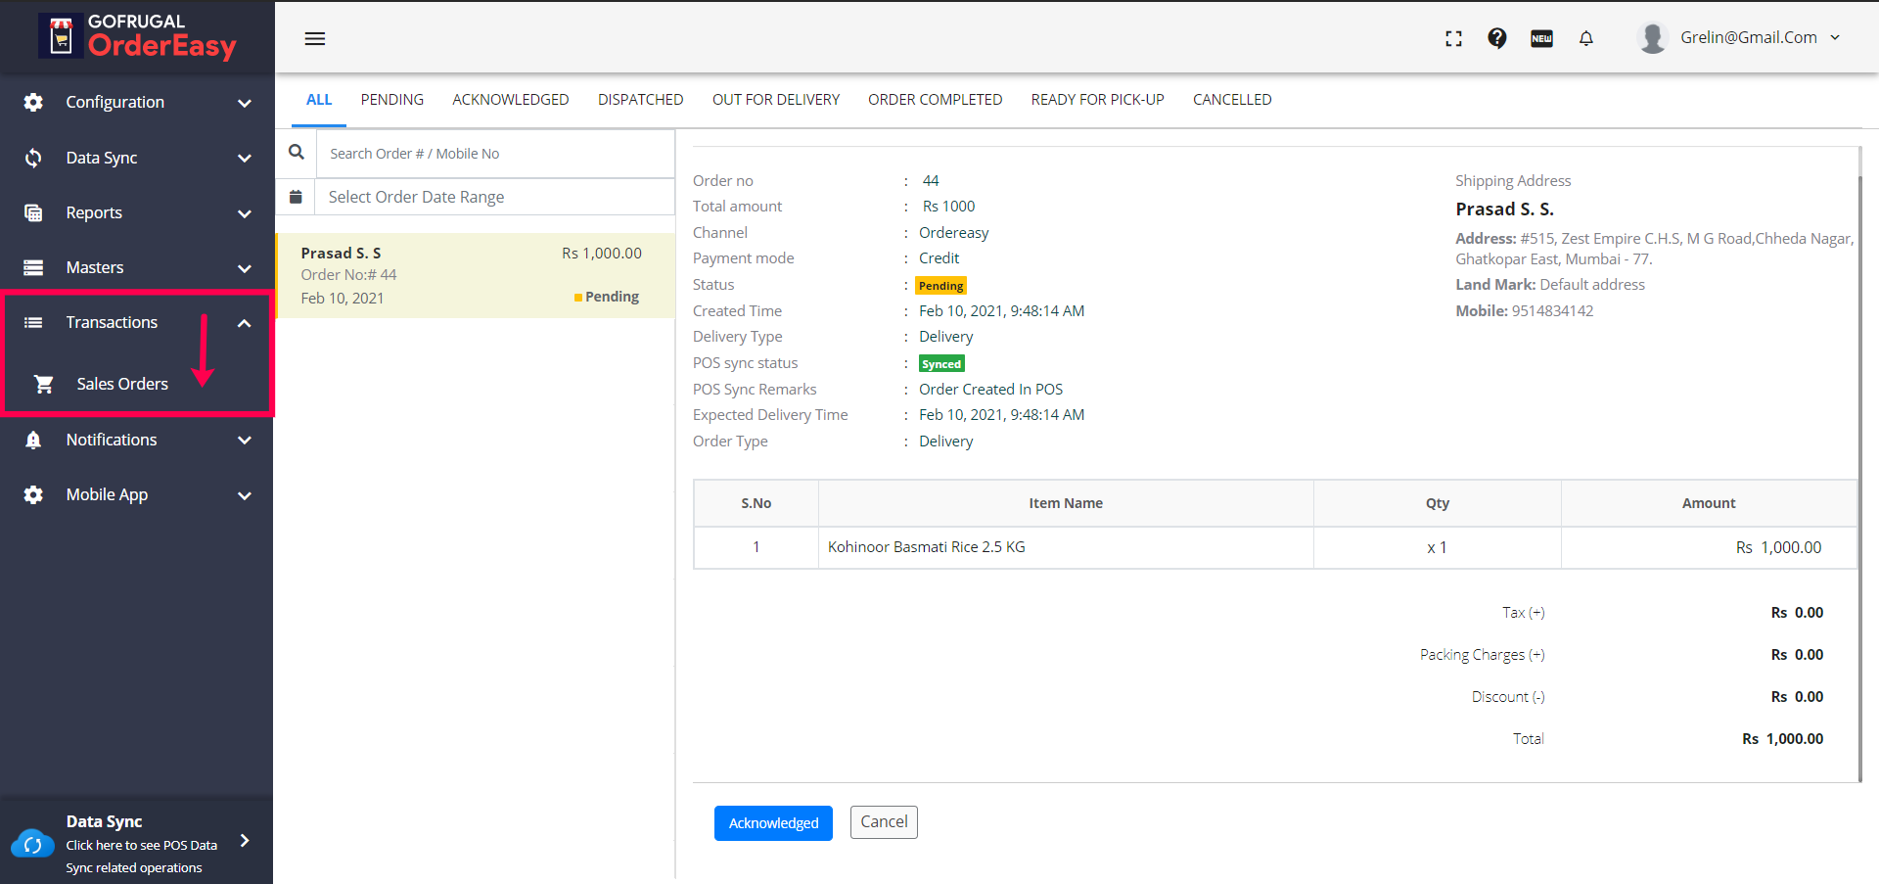
Task: Open the notification bell icon
Action: tap(1585, 38)
